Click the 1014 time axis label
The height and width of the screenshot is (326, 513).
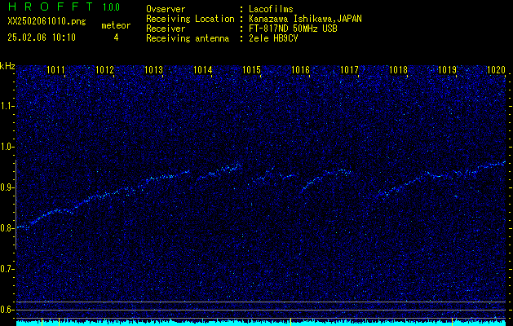pos(203,70)
